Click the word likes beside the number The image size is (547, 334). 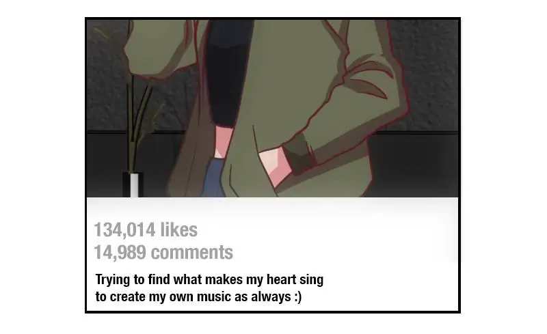click(179, 229)
